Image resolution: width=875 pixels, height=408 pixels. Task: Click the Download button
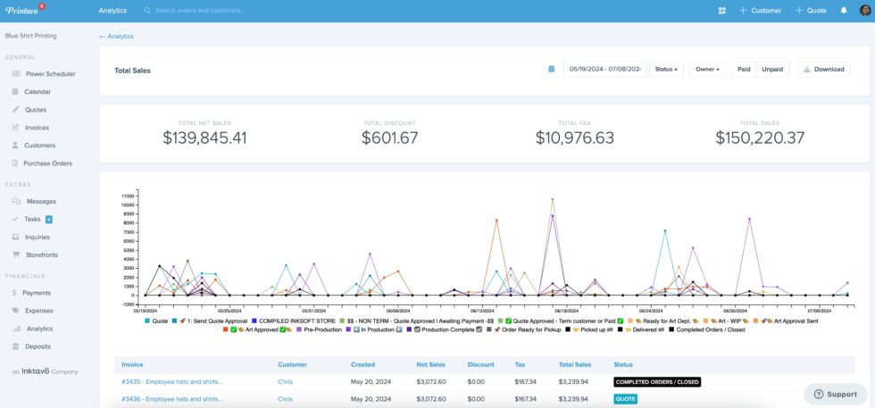point(823,69)
